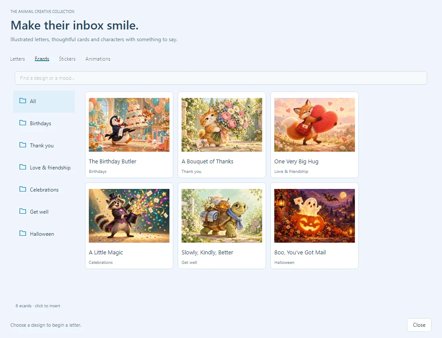Focus the 'Find a design or a mood' search field

(221, 78)
